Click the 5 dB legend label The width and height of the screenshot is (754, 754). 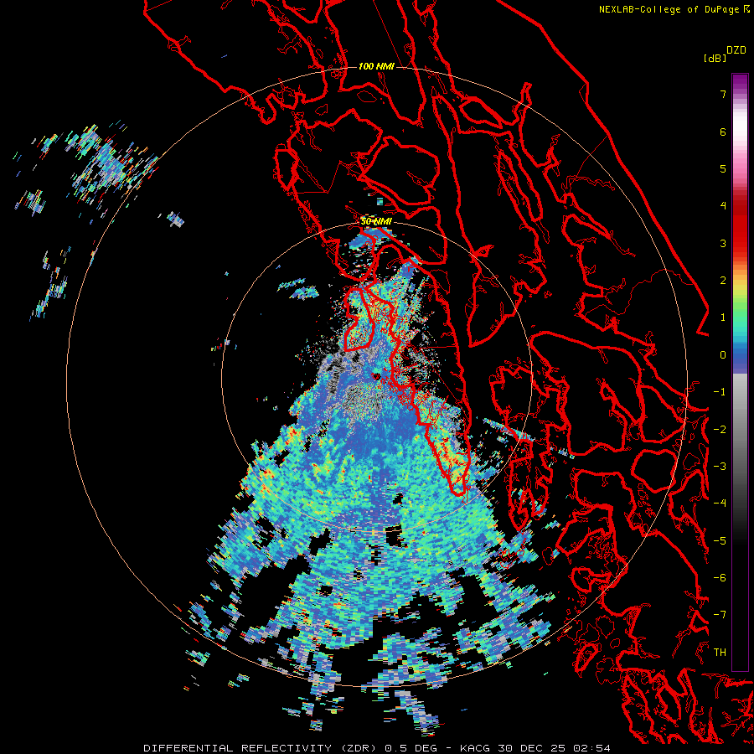(x=723, y=168)
